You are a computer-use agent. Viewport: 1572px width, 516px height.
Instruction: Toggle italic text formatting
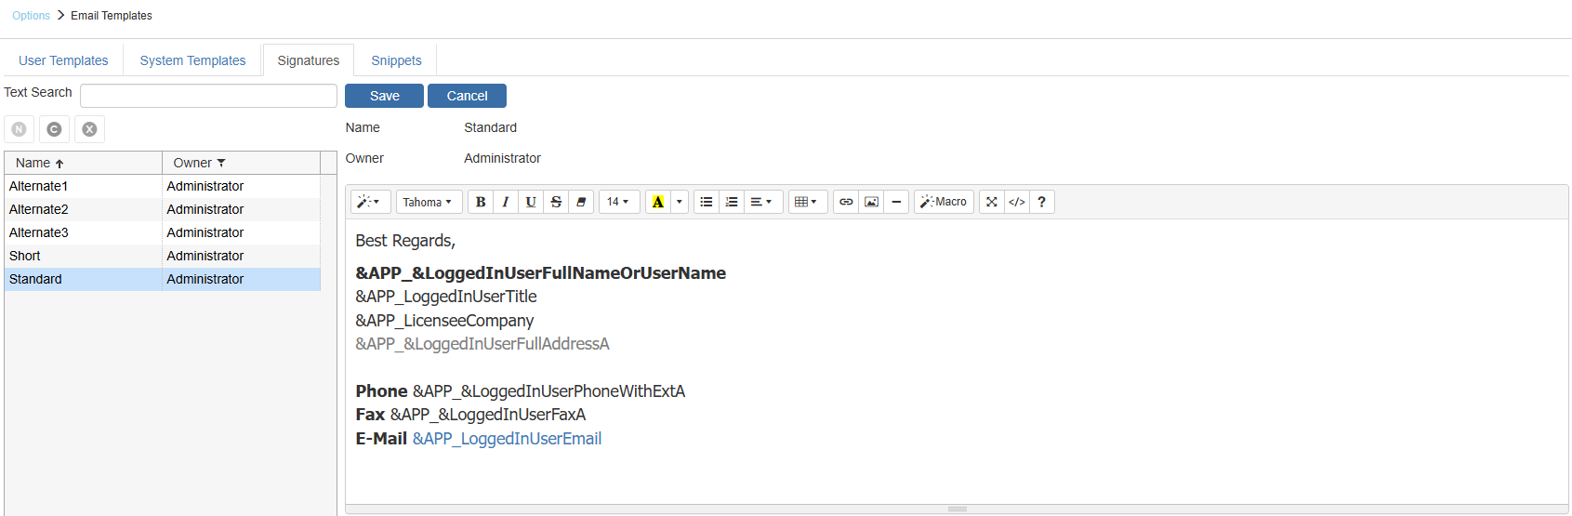(x=506, y=202)
